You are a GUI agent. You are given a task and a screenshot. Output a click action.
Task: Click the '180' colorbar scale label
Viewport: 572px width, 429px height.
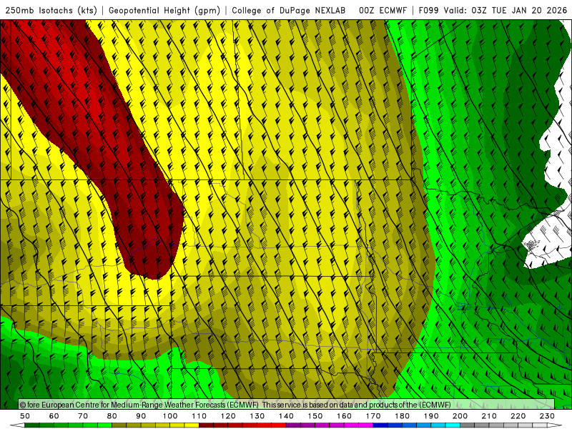(402, 416)
